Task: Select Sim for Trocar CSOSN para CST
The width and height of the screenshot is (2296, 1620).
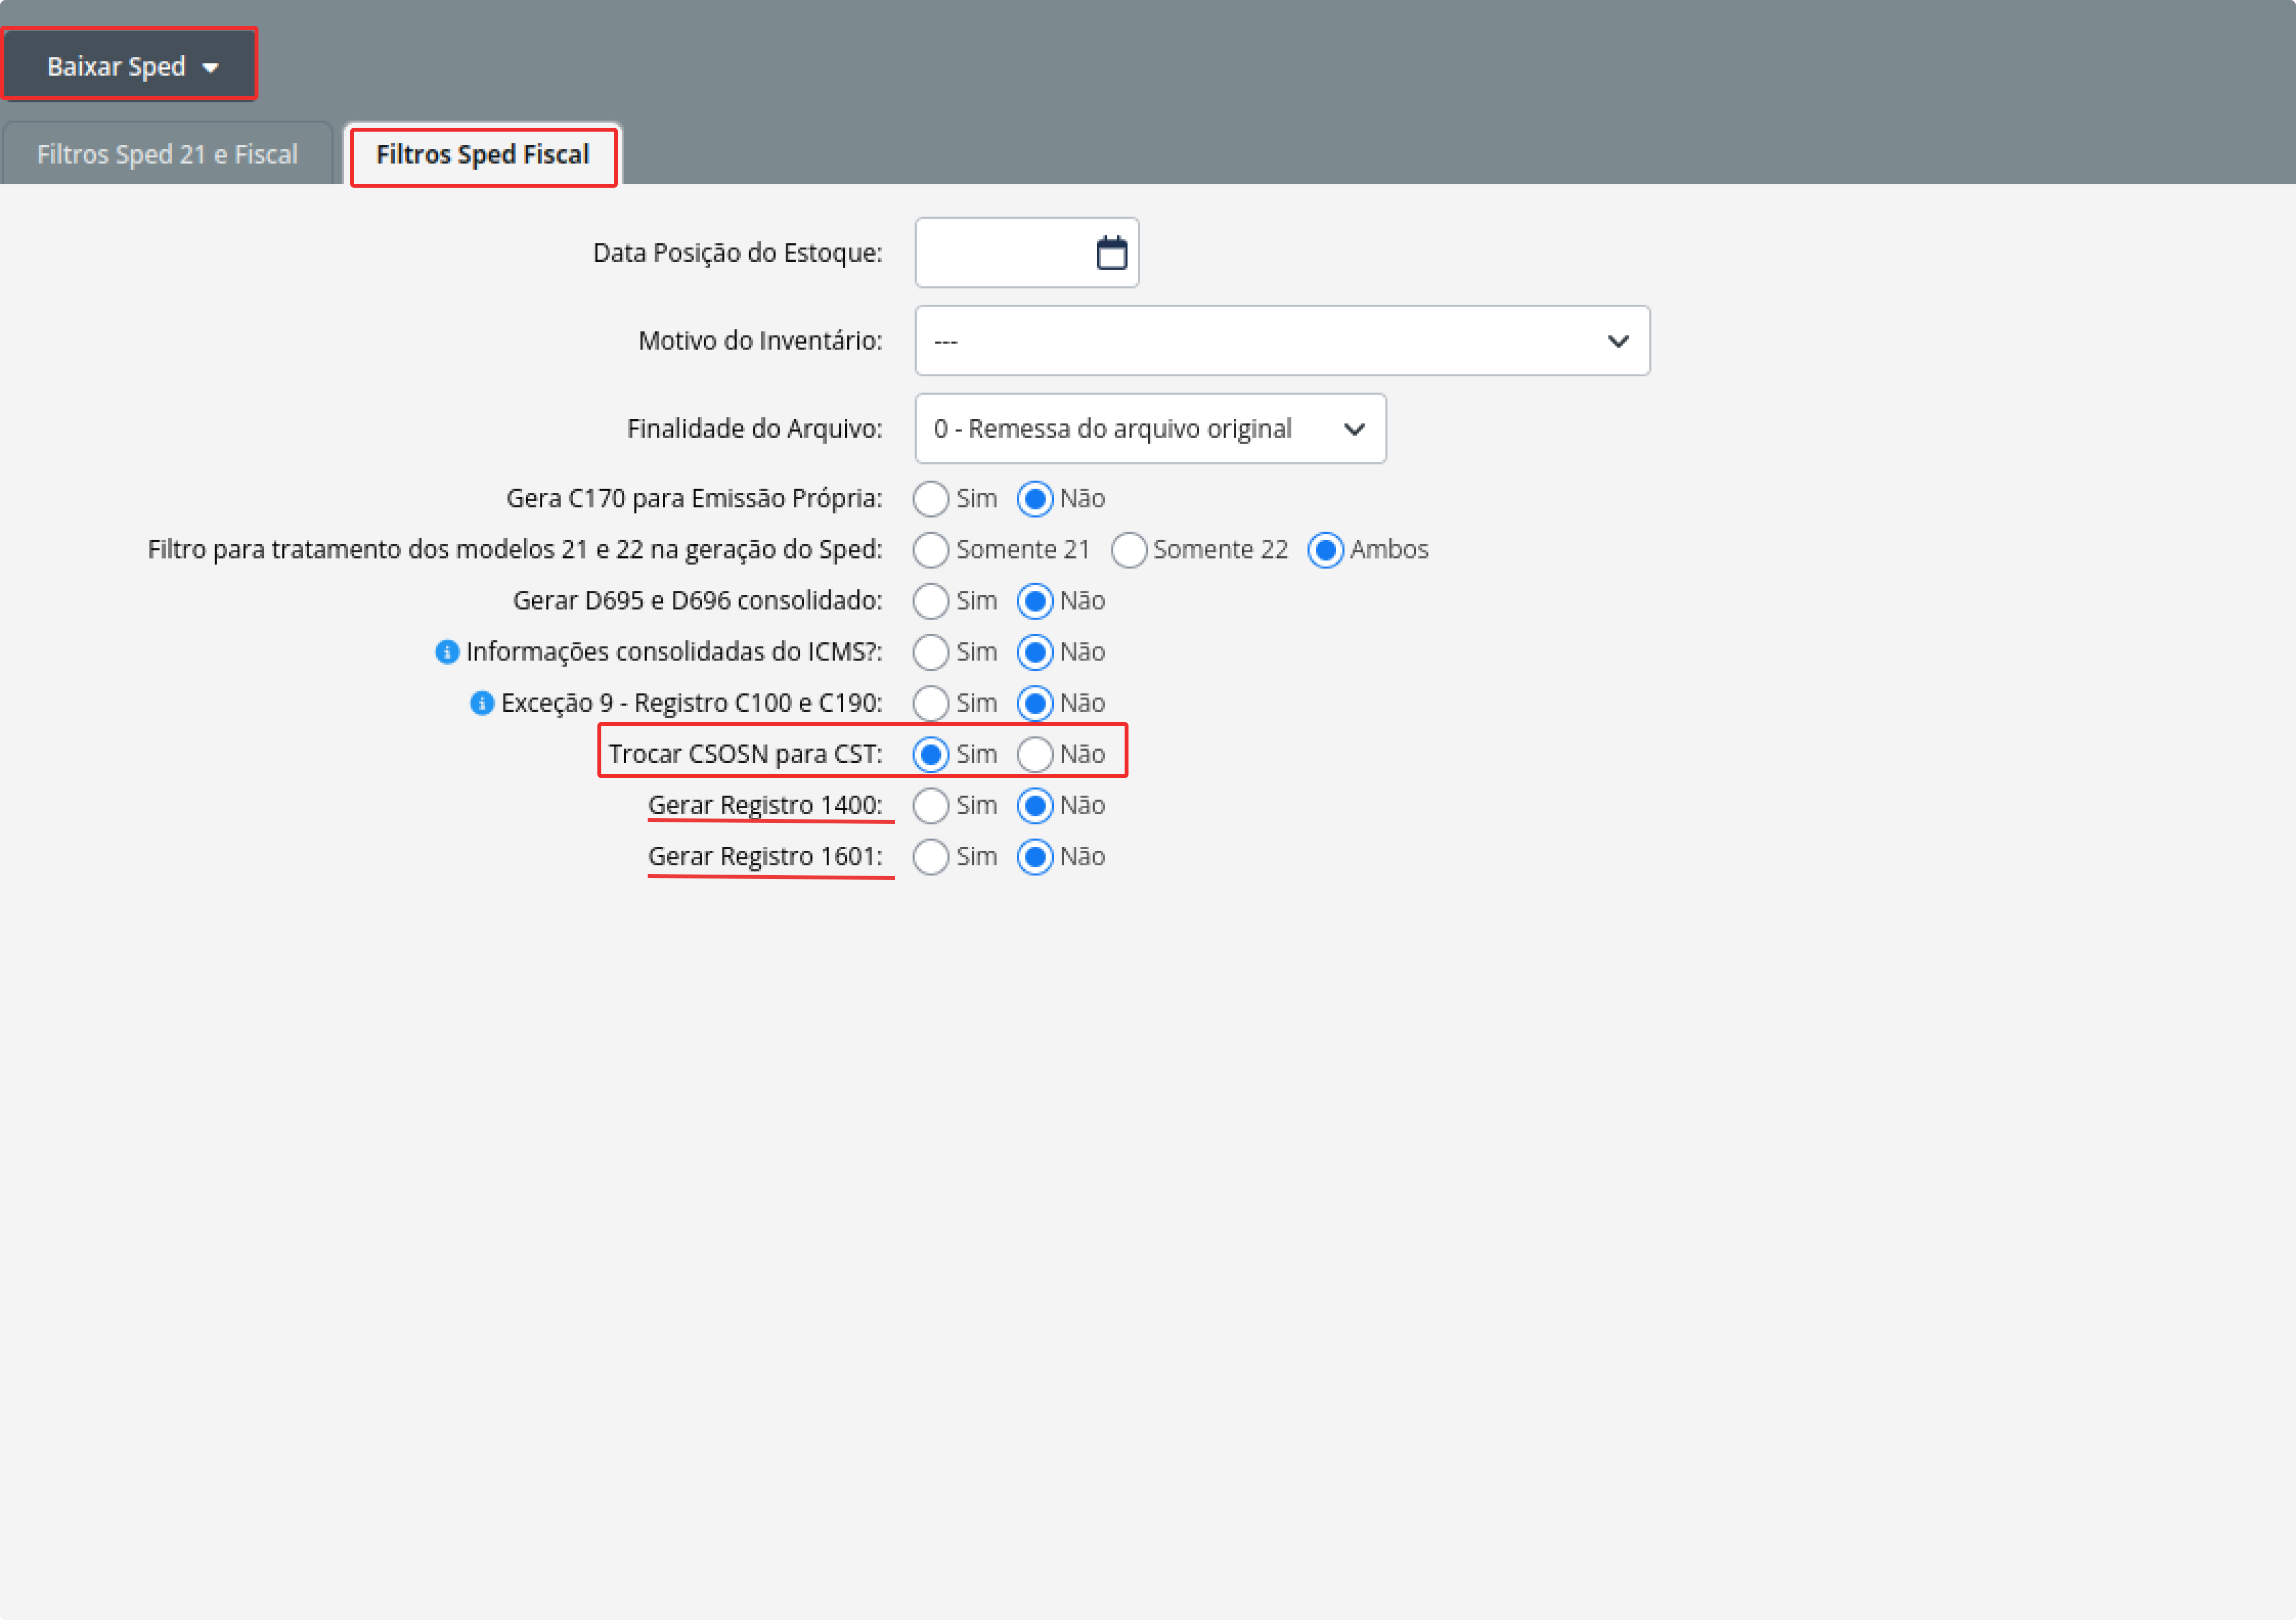Action: pyautogui.click(x=931, y=755)
